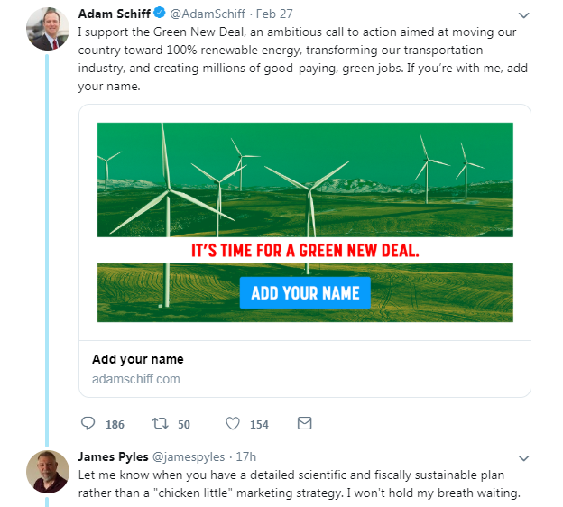Click the retweet arrows icon
563x507 pixels.
point(159,423)
